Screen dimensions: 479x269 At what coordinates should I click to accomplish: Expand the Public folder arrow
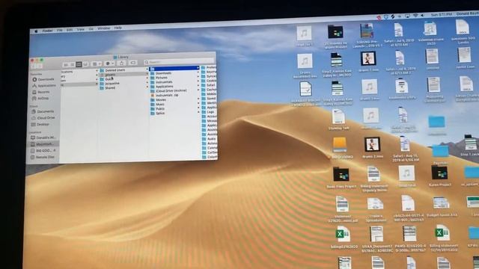(x=198, y=108)
